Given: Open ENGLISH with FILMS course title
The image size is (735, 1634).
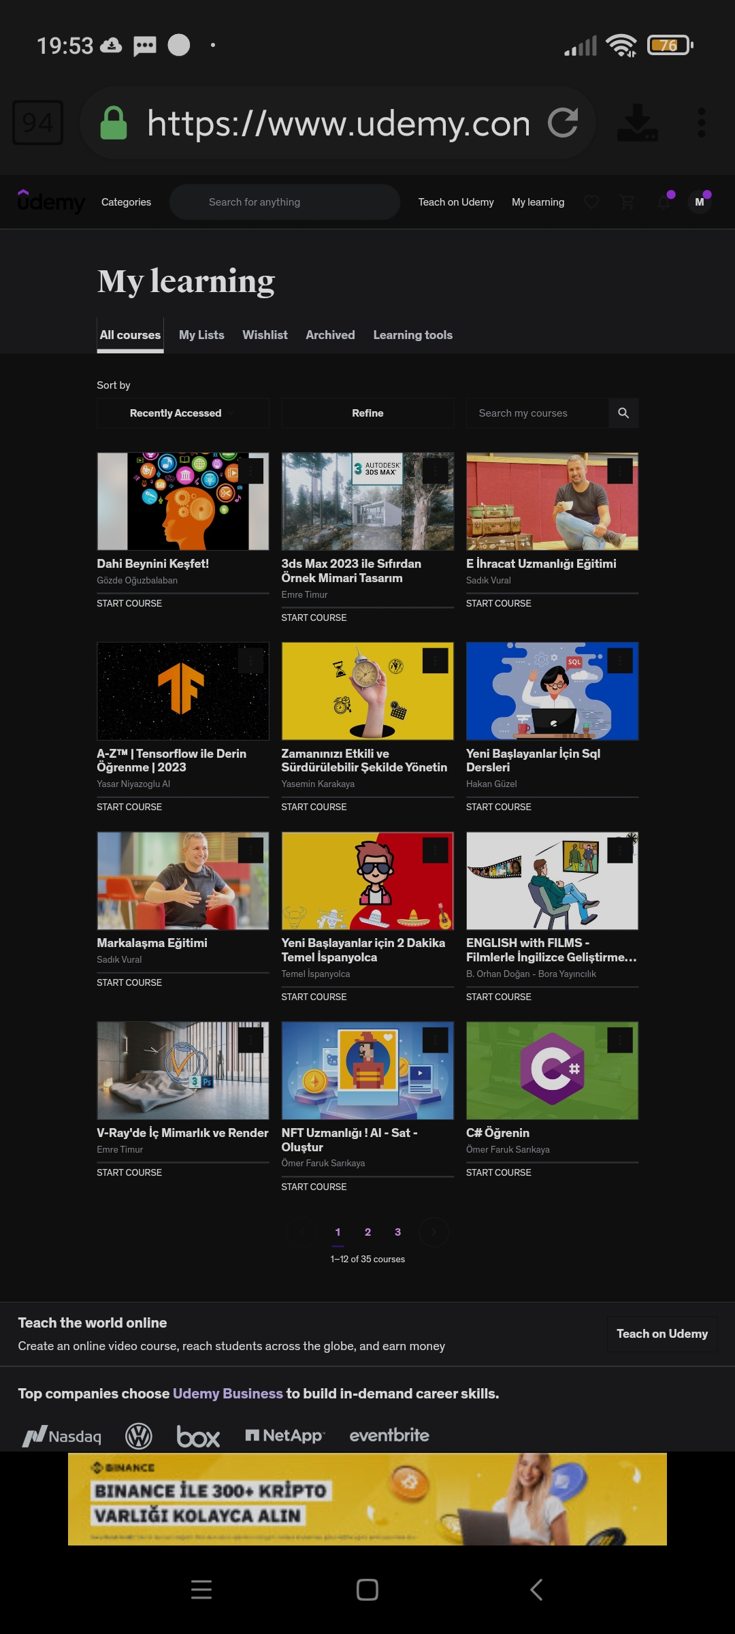Looking at the screenshot, I should pos(551,950).
